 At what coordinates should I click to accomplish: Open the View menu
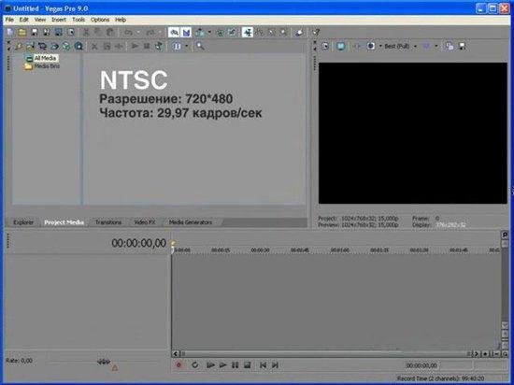[x=40, y=20]
